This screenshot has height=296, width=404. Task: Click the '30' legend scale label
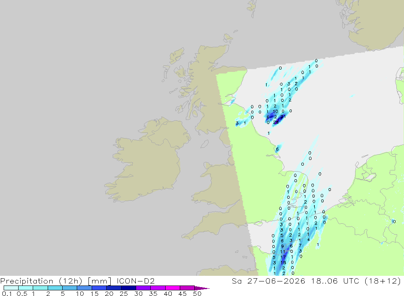coord(138,294)
